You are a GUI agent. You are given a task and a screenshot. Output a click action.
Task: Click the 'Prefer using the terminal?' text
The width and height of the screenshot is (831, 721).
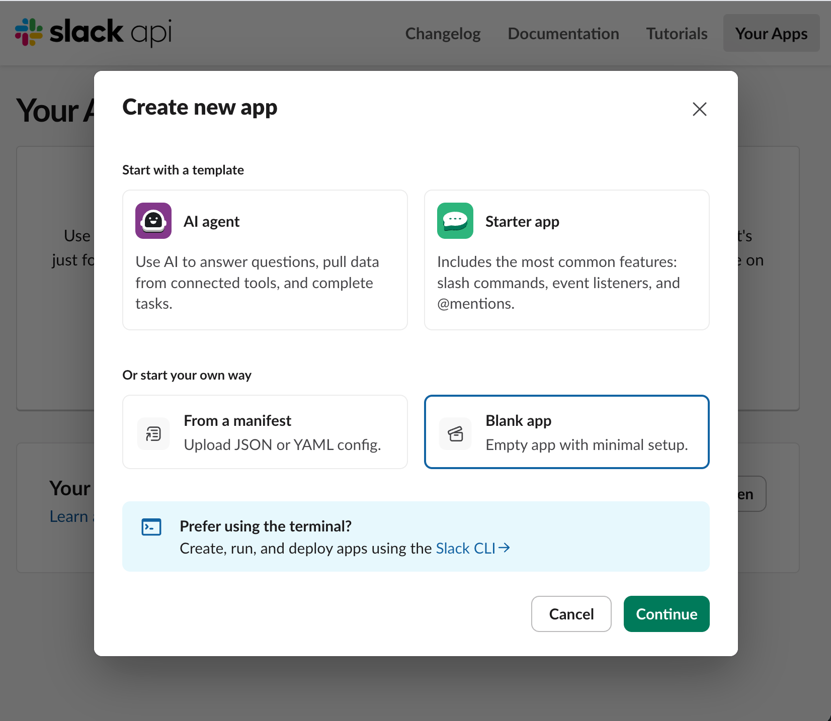266,526
